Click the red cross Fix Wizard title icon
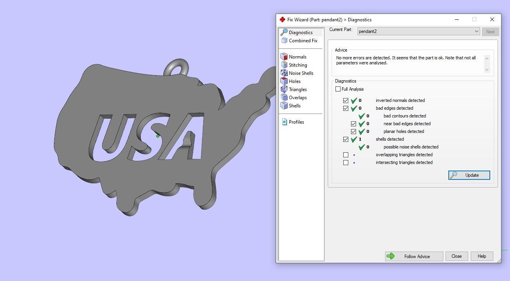 (282, 19)
